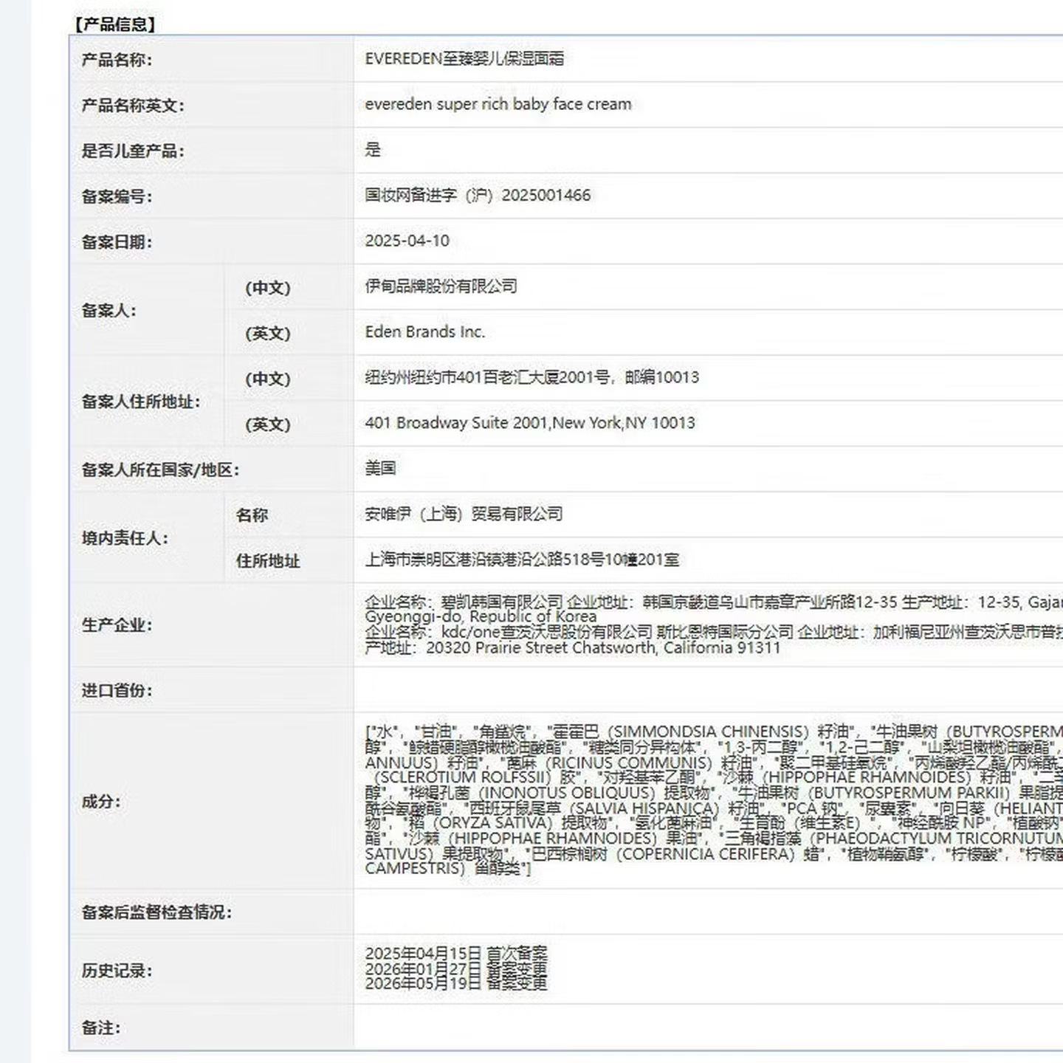Screen dimensions: 1063x1063
Task: Click the 产品名称 label
Action: (x=117, y=60)
